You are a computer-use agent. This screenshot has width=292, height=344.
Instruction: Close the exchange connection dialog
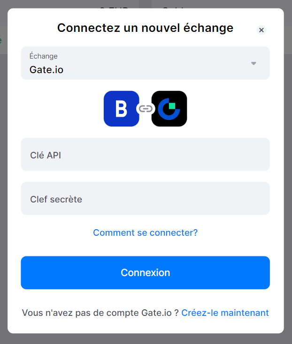[x=261, y=30]
